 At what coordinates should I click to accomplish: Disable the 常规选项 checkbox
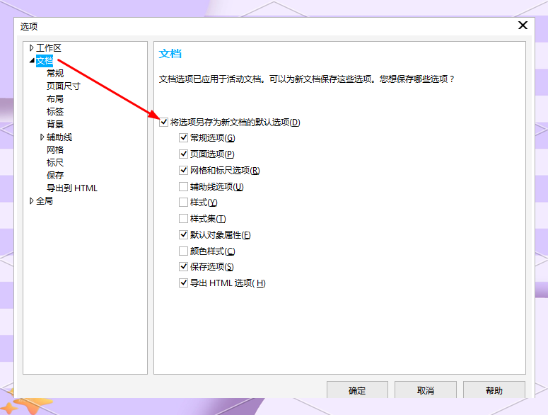[184, 138]
